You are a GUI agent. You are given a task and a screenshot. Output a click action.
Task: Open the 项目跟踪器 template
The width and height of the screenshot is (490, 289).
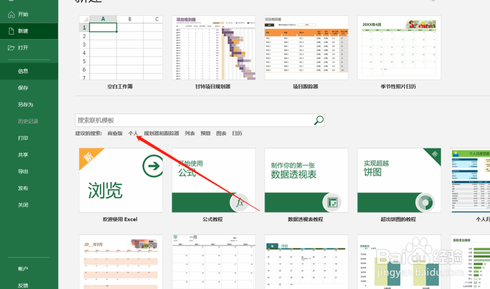[x=306, y=48]
